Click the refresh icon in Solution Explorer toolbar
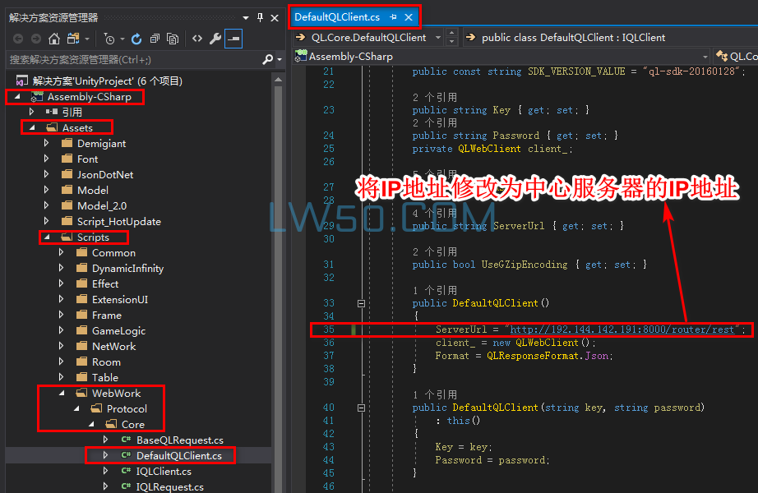Image resolution: width=758 pixels, height=493 pixels. [x=136, y=39]
